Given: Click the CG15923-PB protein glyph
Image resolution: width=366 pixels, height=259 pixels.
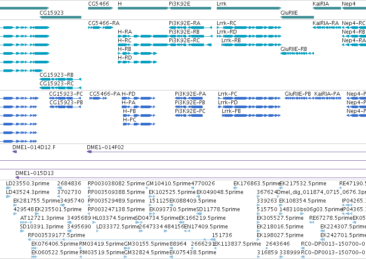Looking at the screenshot, I should tap(65, 107).
